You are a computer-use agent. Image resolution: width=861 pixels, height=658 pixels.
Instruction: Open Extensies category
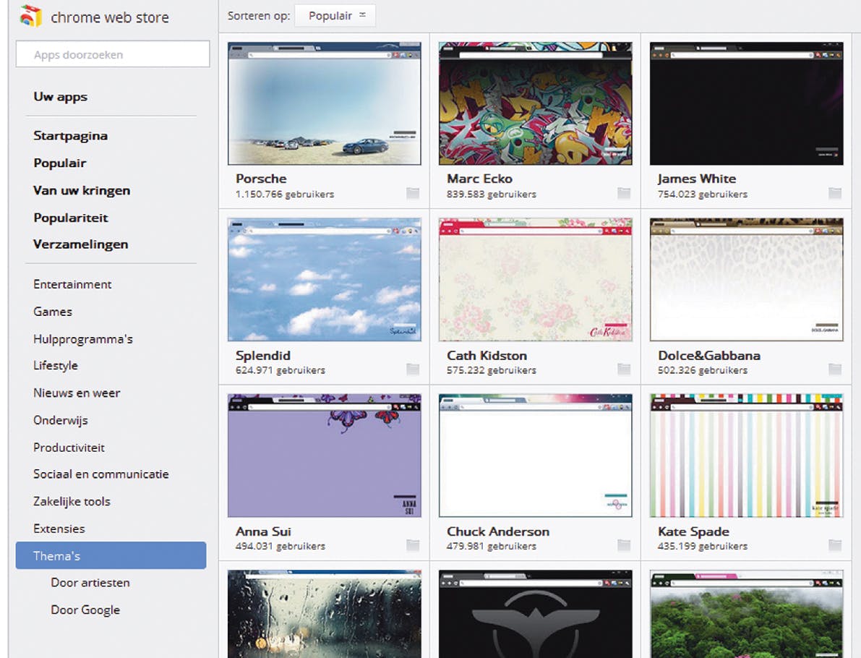click(59, 529)
